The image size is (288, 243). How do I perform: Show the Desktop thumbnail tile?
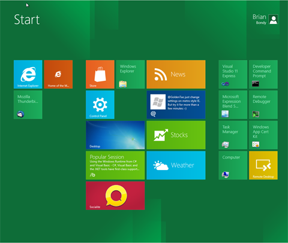point(115,135)
